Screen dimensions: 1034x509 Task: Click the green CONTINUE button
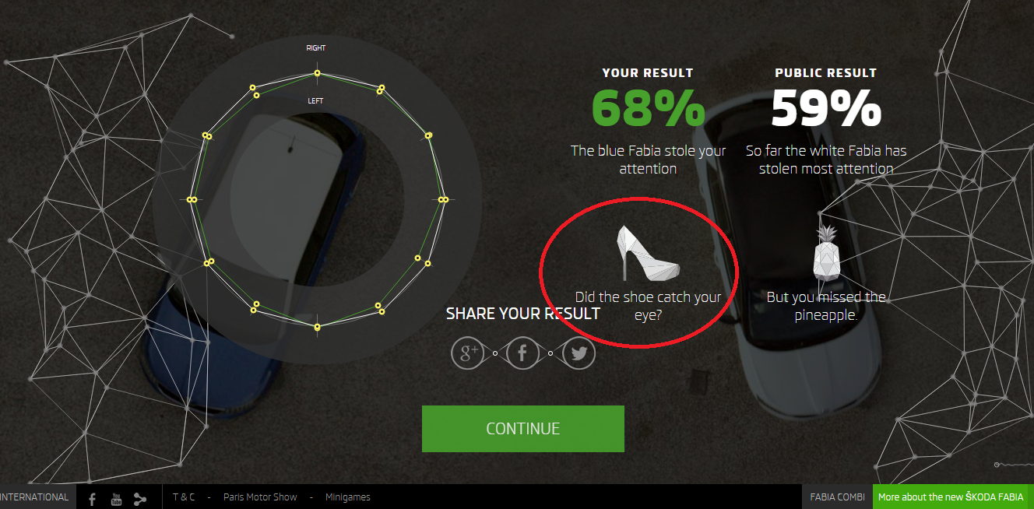coord(523,429)
